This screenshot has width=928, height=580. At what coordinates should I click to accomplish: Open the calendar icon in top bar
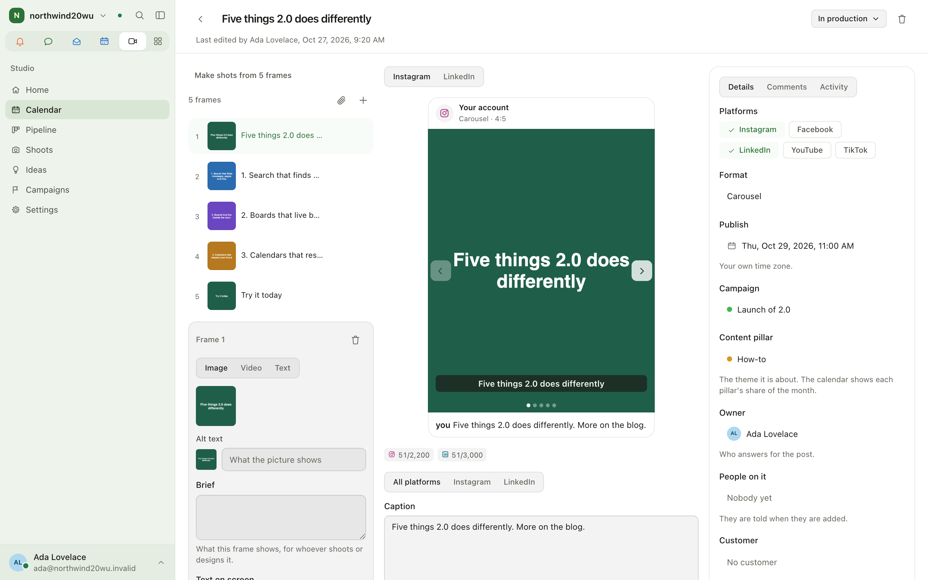[104, 42]
